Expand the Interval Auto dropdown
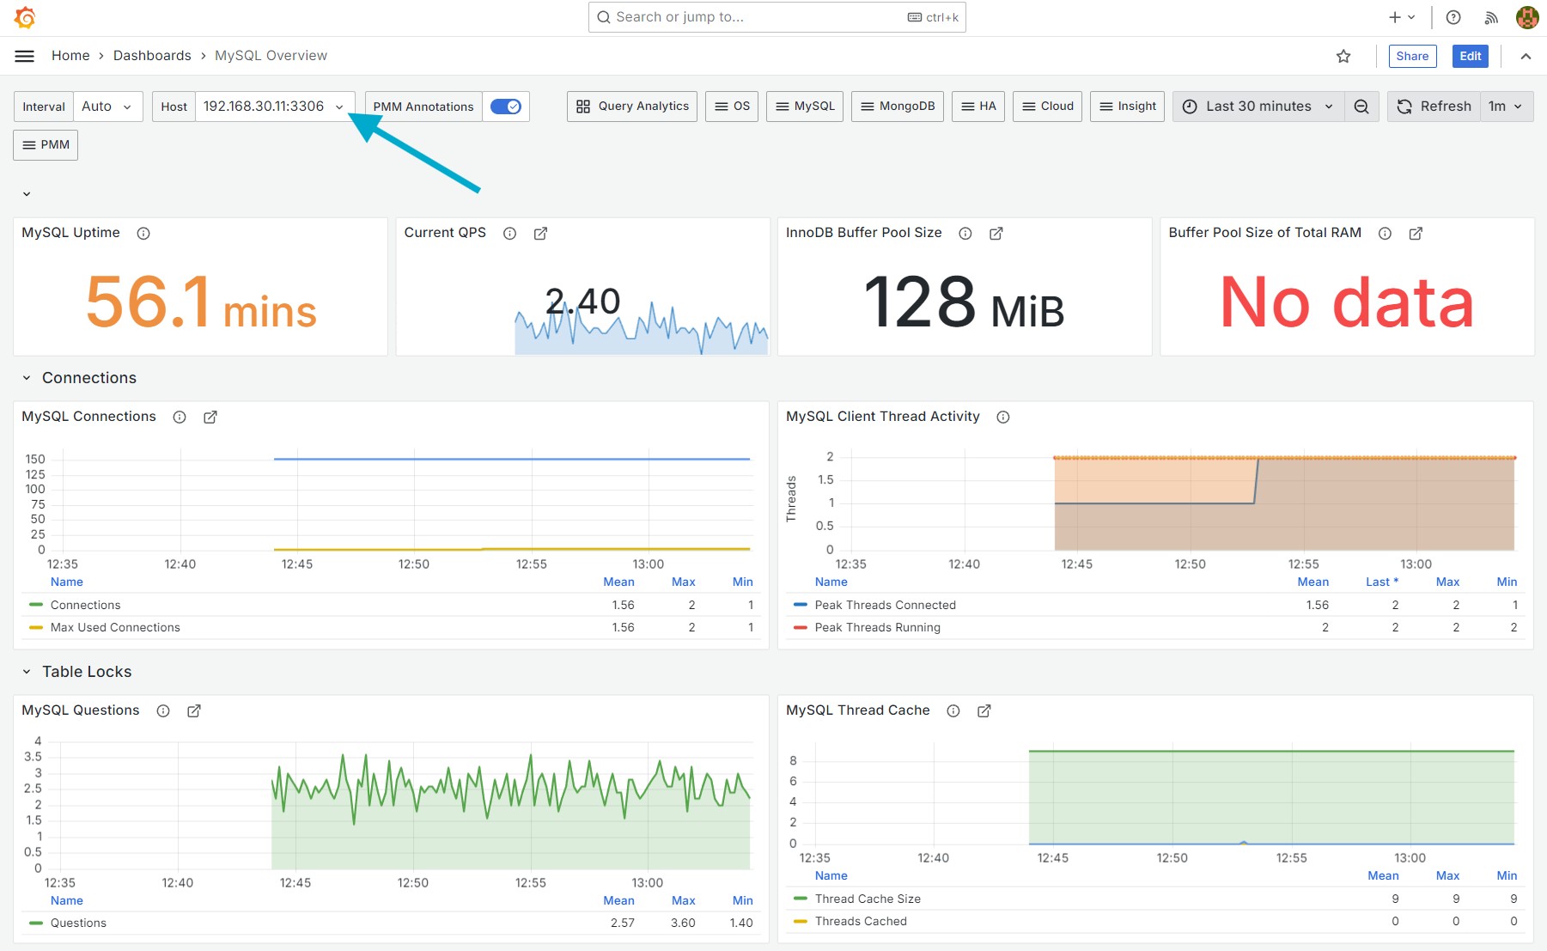The height and width of the screenshot is (951, 1547). click(x=107, y=107)
